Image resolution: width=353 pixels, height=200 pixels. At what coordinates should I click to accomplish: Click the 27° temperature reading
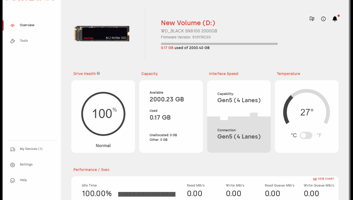(307, 112)
